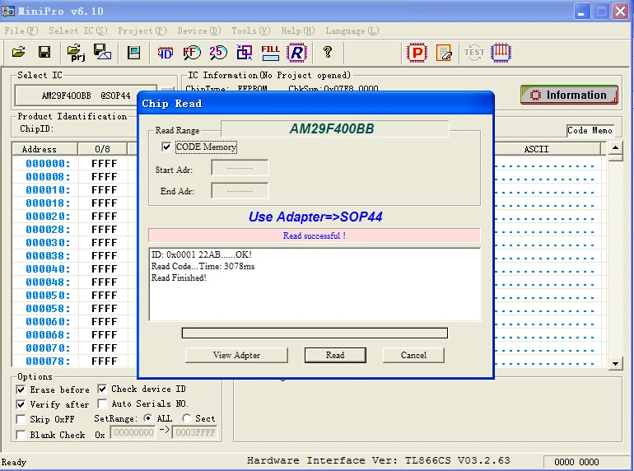The height and width of the screenshot is (471, 634).
Task: Select the ALL range radio button
Action: 148,418
